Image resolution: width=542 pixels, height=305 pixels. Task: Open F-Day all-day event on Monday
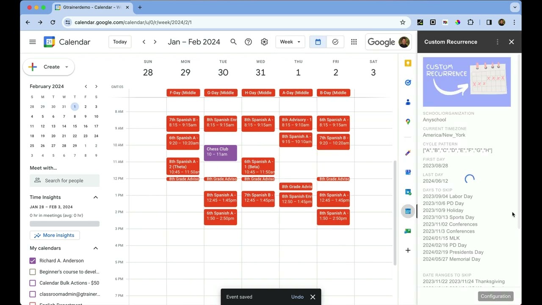(183, 93)
